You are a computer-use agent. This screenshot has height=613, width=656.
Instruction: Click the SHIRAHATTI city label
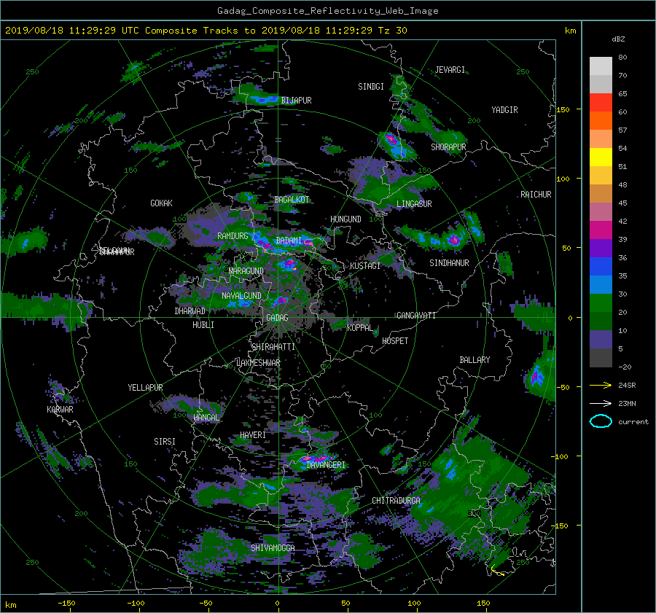(x=273, y=347)
